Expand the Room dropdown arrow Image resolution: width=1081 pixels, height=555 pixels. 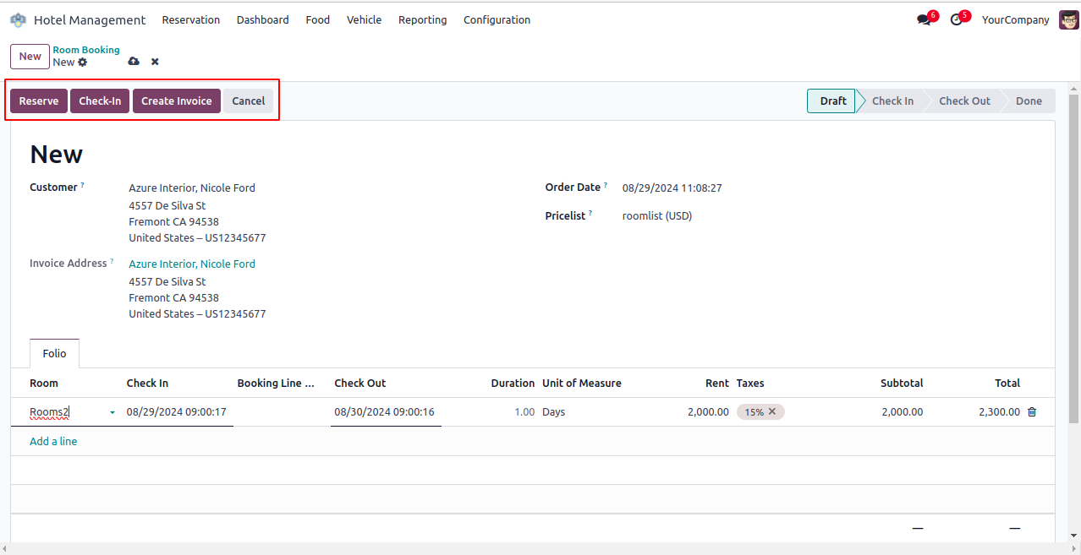point(112,412)
